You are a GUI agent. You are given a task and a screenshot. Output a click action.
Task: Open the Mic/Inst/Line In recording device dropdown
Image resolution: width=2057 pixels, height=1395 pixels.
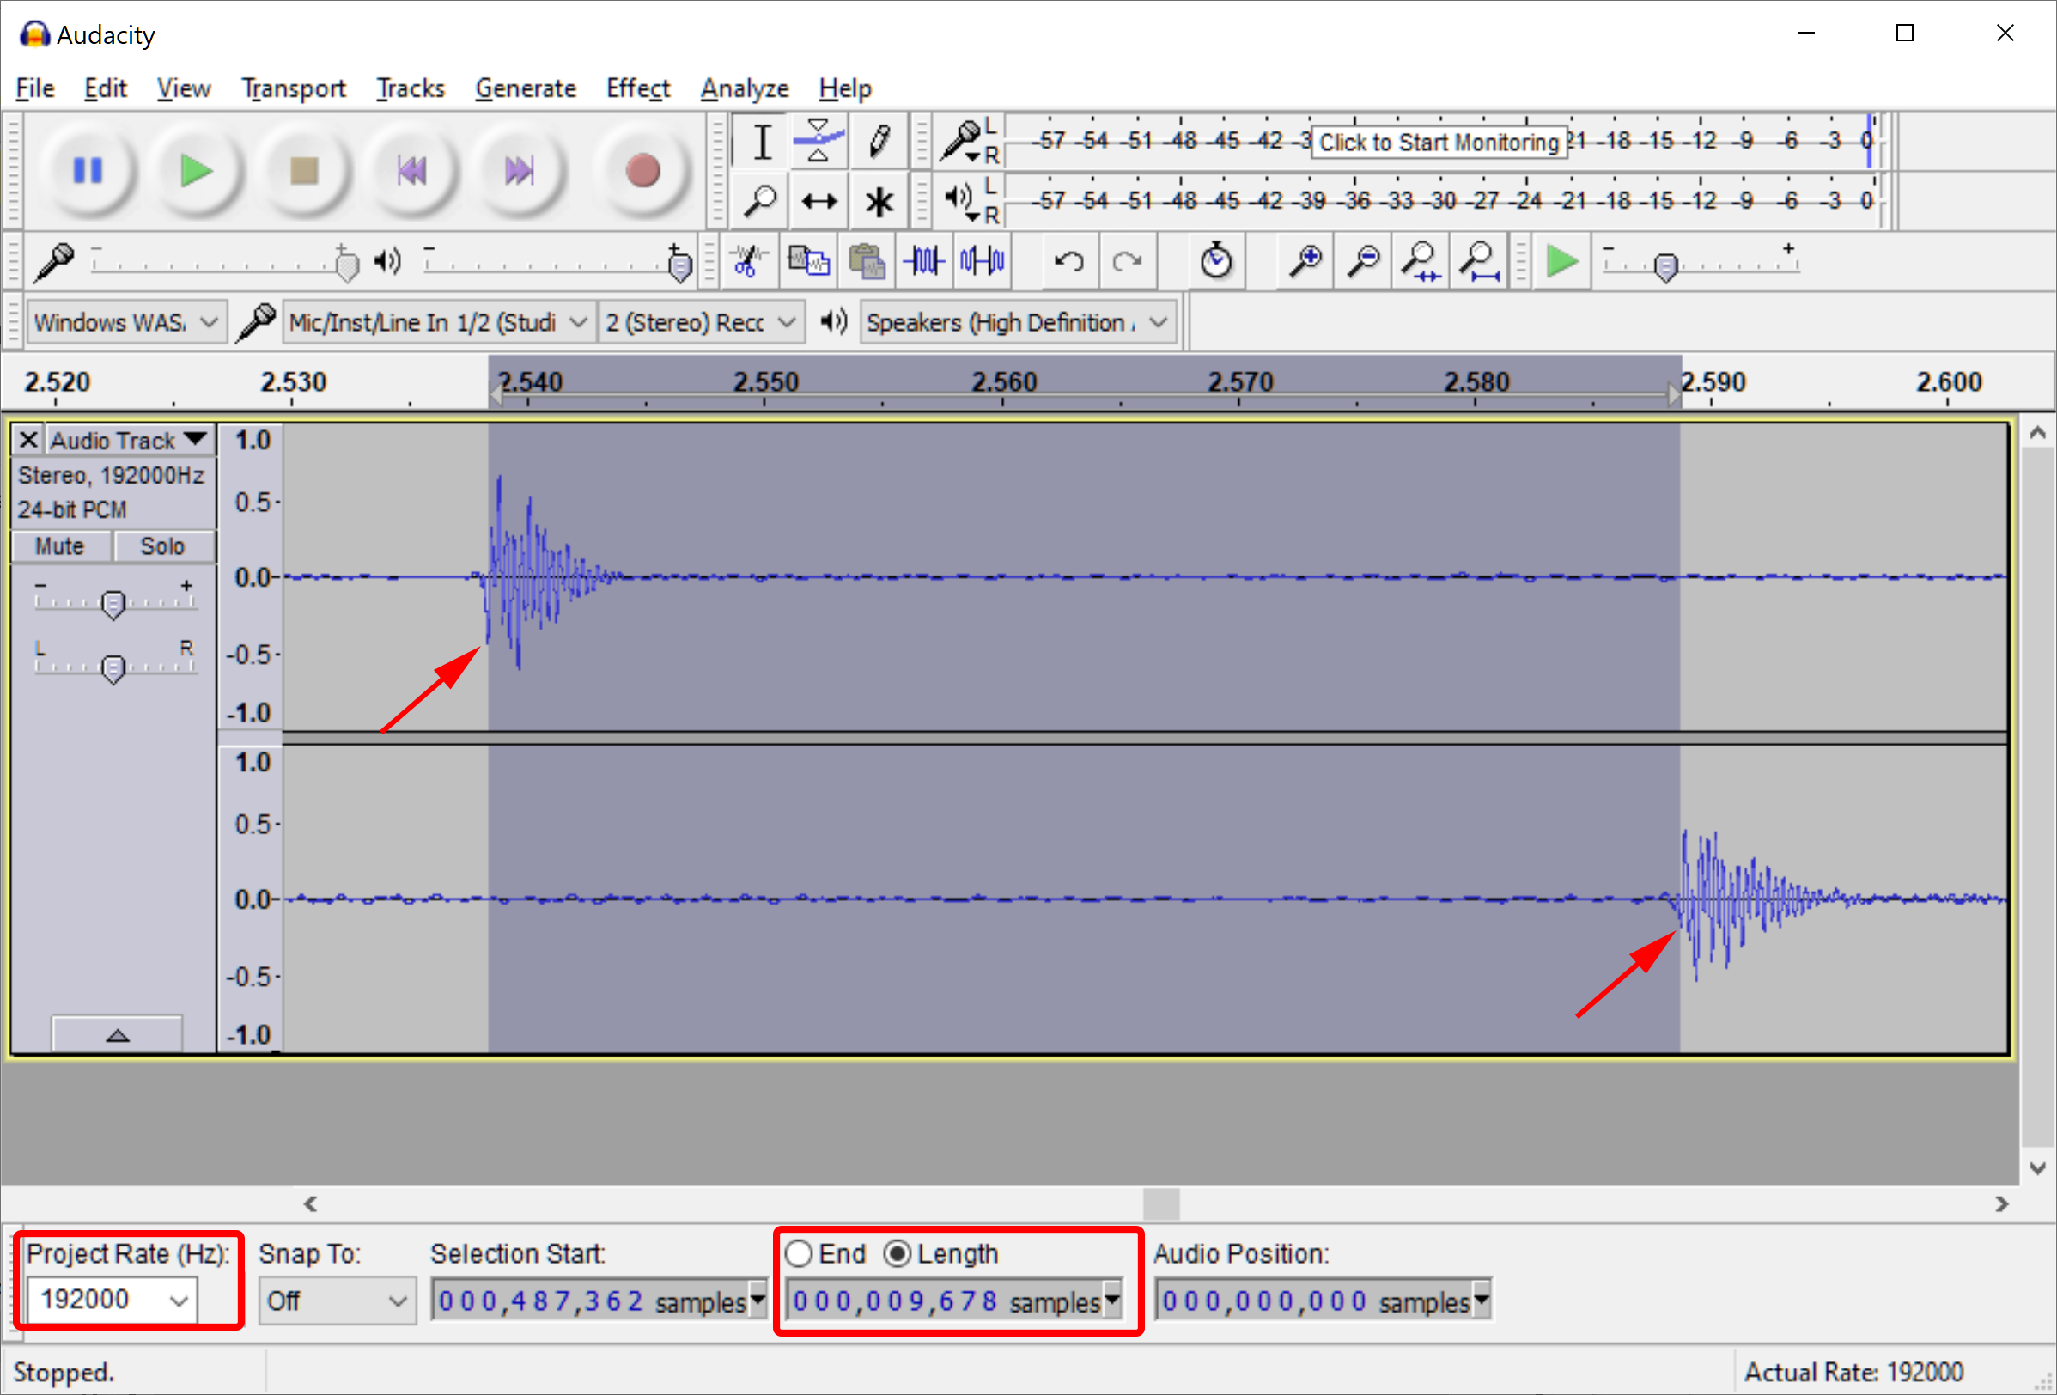(438, 322)
